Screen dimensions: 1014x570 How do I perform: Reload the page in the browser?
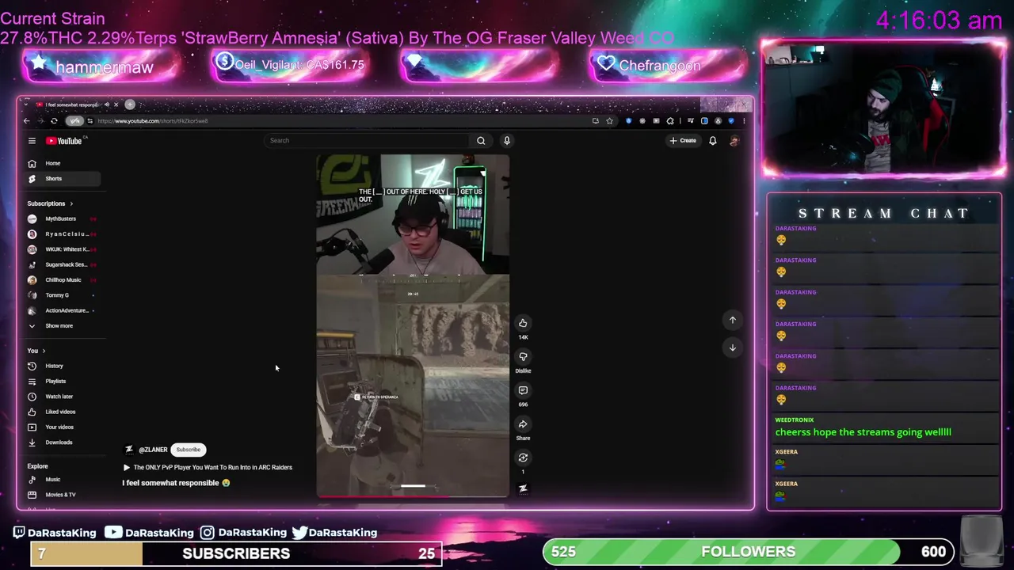[54, 121]
